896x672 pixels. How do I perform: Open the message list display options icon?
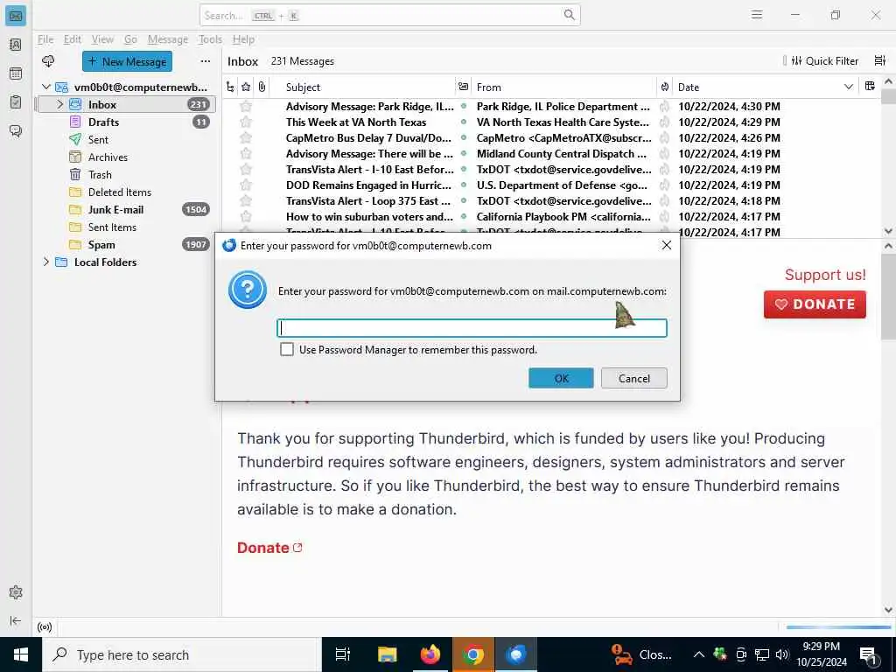(880, 60)
